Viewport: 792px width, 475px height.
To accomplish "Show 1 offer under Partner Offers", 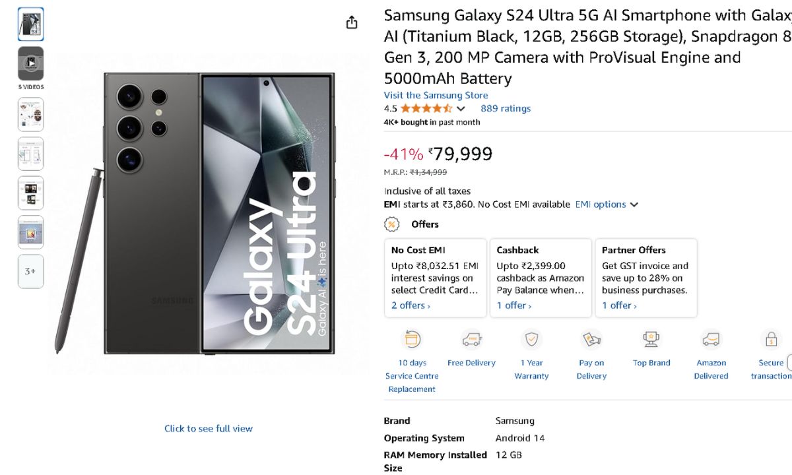I will click(x=619, y=305).
